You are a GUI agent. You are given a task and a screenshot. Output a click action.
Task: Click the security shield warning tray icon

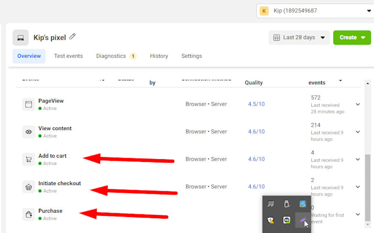tap(271, 220)
